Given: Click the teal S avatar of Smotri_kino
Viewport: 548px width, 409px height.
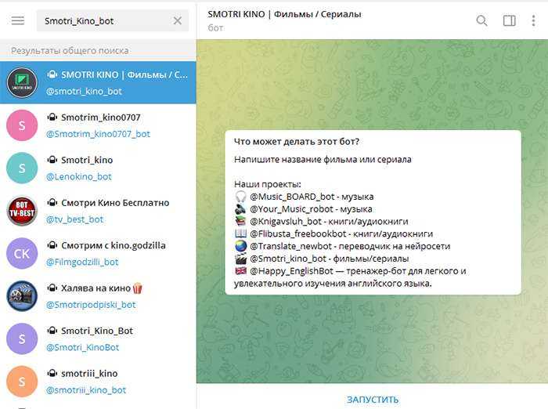Looking at the screenshot, I should tap(22, 168).
